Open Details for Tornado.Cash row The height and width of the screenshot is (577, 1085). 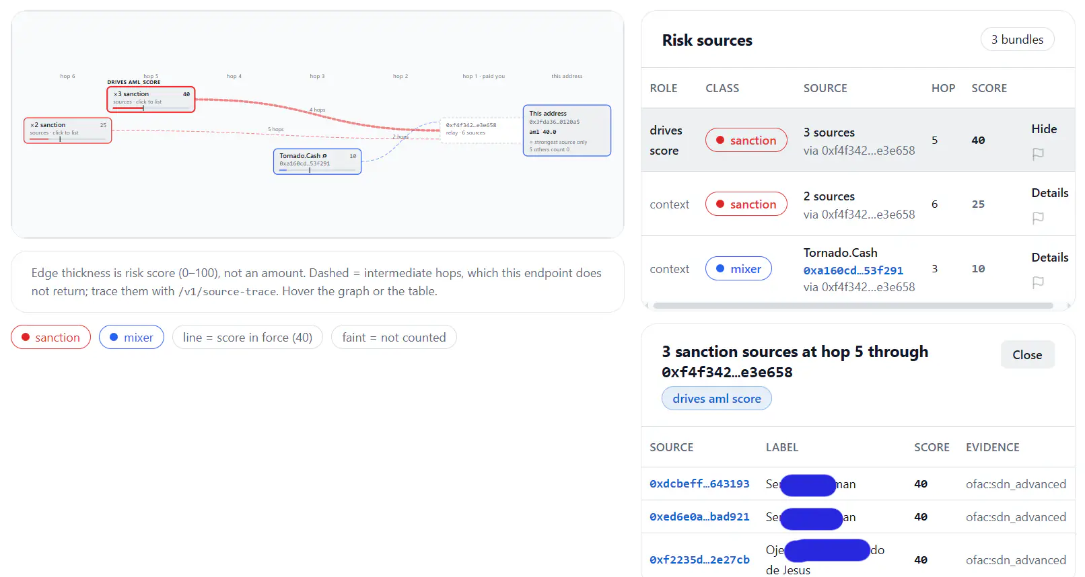pyautogui.click(x=1049, y=258)
